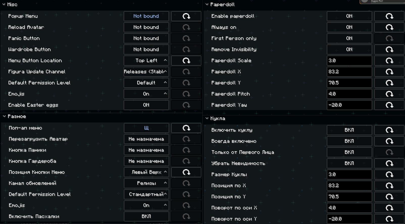The image size is (405, 224).
Task: Reset the Enable paperdoll option
Action: (389, 16)
